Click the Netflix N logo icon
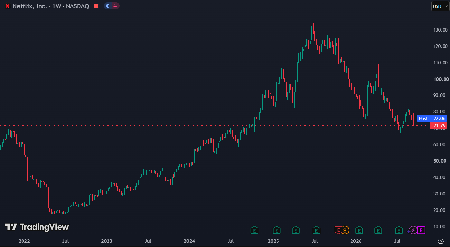 pyautogui.click(x=7, y=6)
